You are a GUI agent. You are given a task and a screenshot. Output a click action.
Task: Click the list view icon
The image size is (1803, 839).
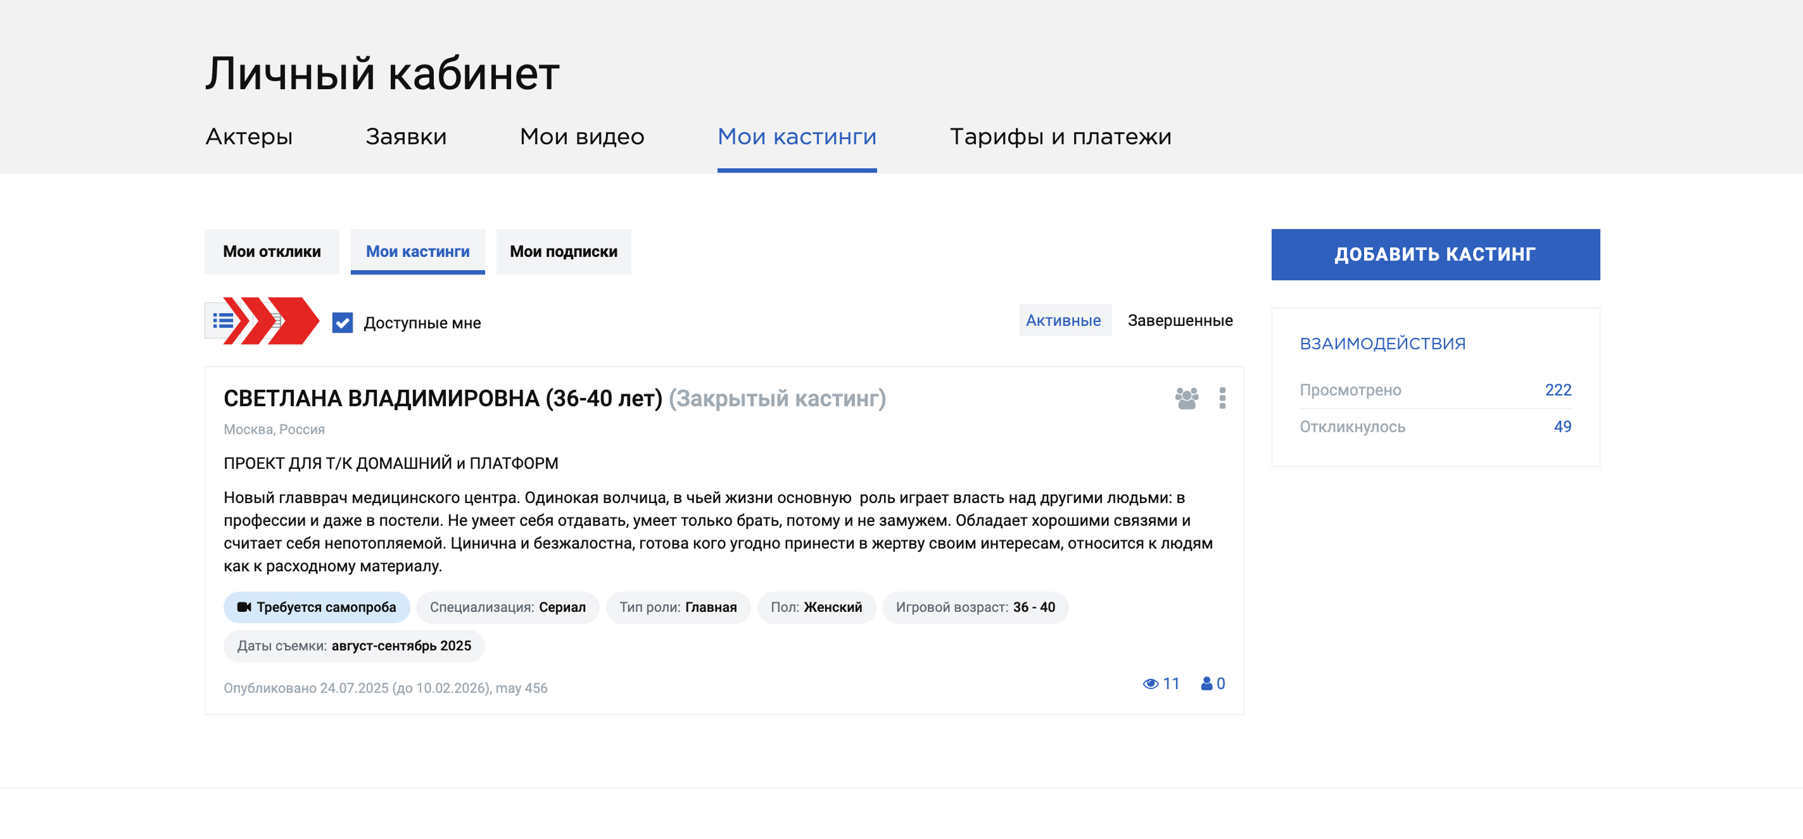click(x=222, y=321)
